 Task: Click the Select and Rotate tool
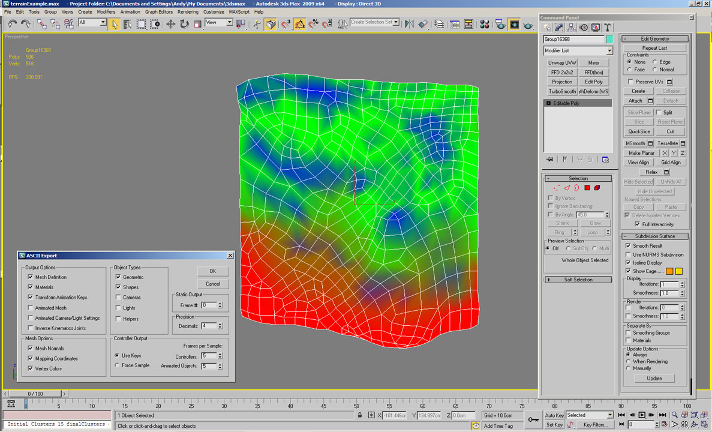[184, 24]
